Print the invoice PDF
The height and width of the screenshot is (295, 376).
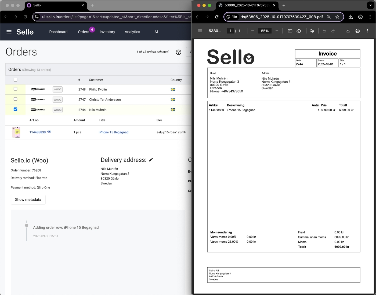point(358,31)
